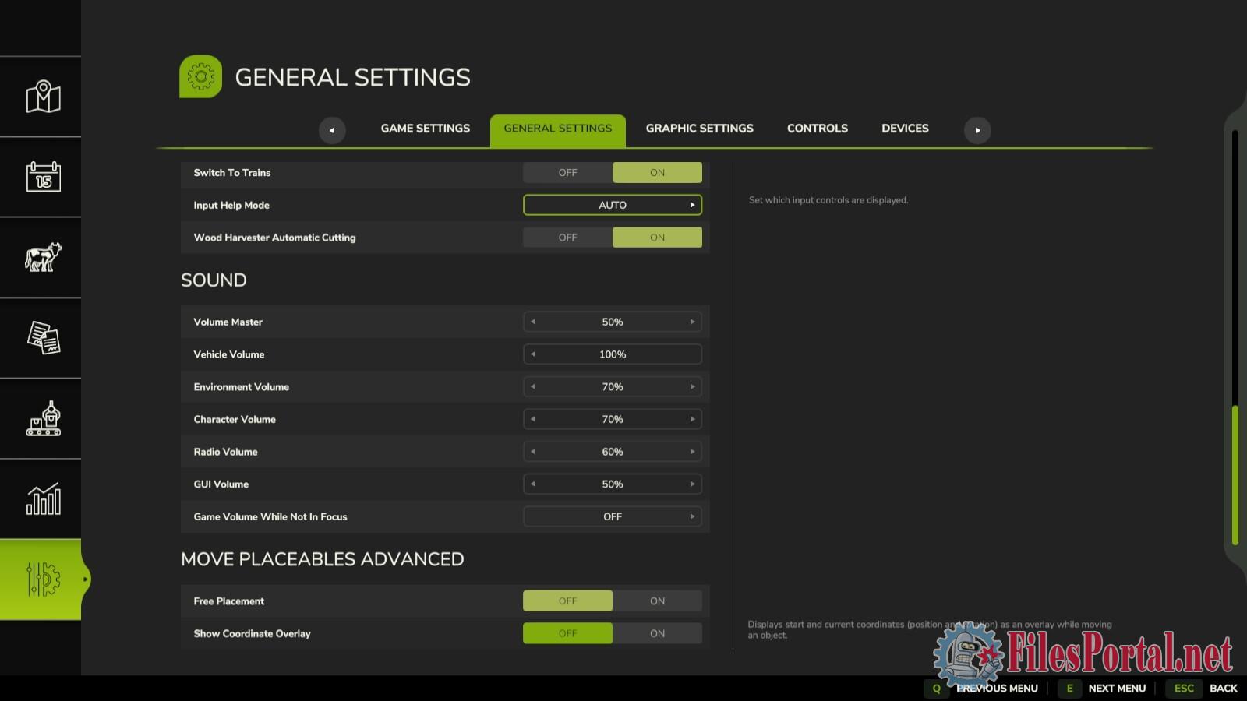Open the statistics bar chart icon

(x=43, y=498)
